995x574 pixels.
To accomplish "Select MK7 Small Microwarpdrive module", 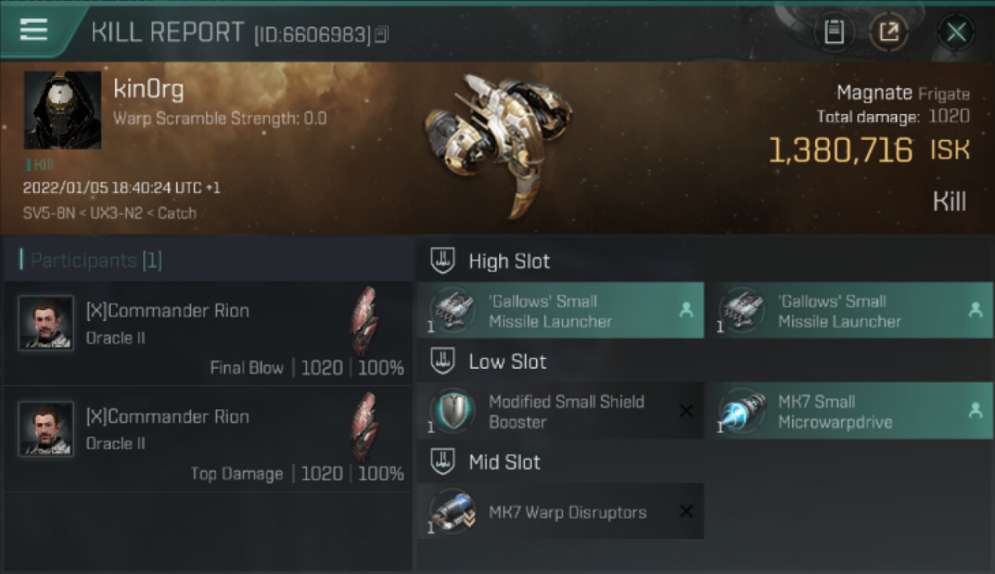I will (850, 411).
